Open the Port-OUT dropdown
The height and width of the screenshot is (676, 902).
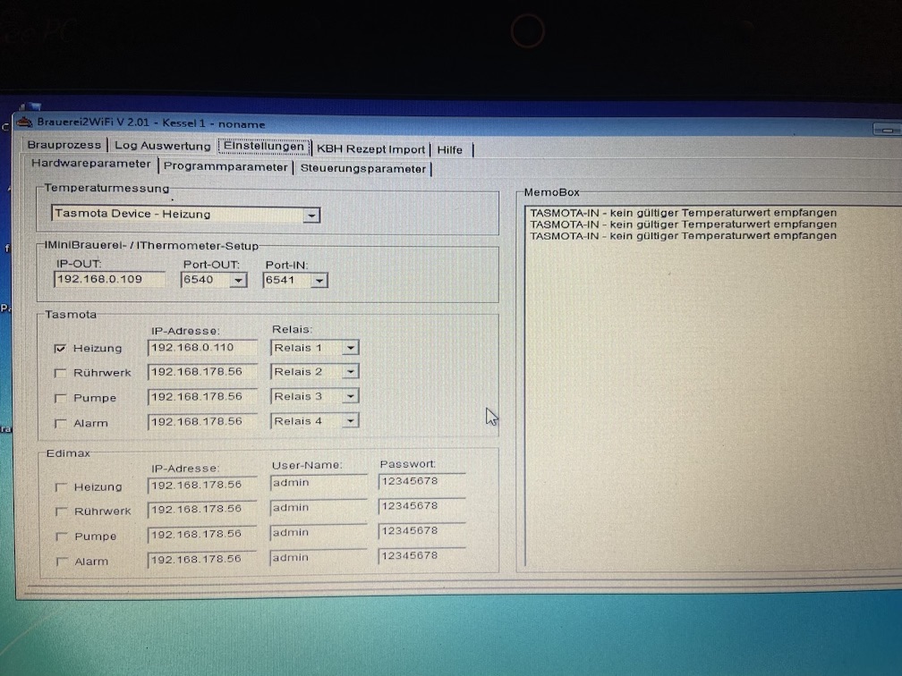coord(237,281)
